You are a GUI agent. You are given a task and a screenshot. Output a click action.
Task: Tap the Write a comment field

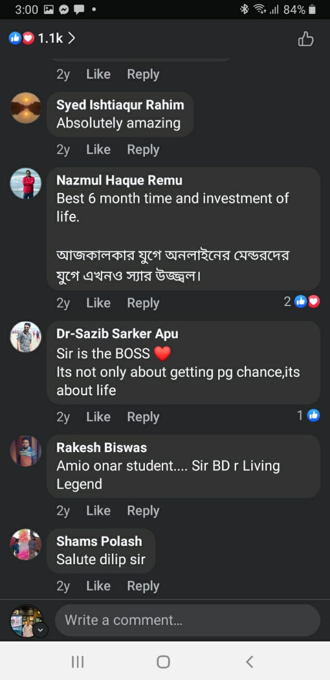point(187,620)
